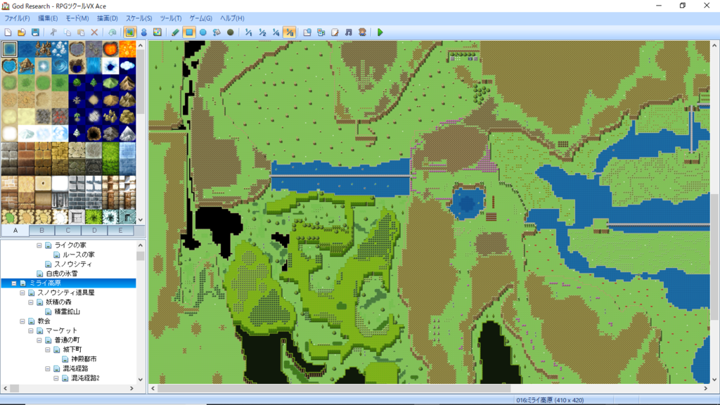This screenshot has height=405, width=720.
Task: Select the Ellipse drawing tool
Action: click(203, 32)
